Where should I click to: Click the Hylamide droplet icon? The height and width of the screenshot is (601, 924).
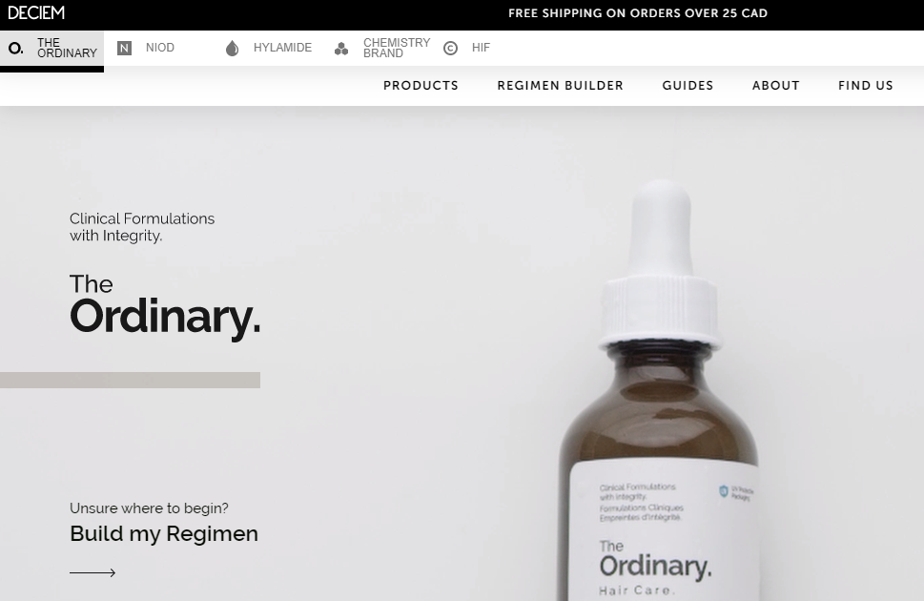coord(232,49)
